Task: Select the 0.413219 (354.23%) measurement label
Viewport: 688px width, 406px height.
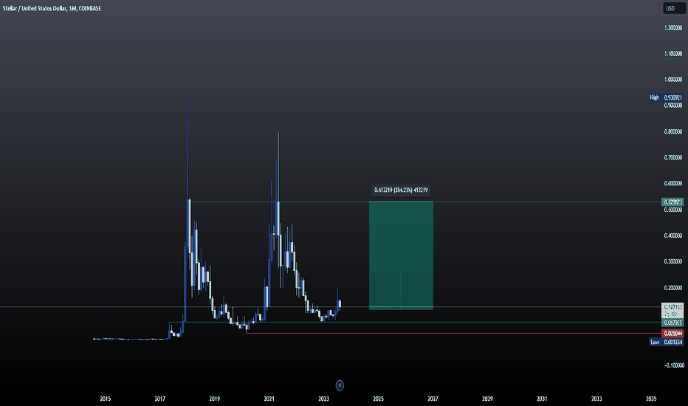Action: (x=401, y=190)
